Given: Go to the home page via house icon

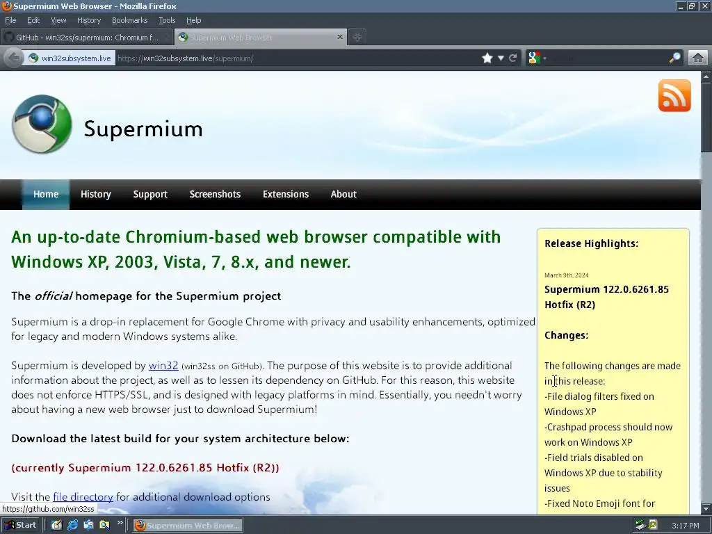Looking at the screenshot, I should (x=698, y=58).
